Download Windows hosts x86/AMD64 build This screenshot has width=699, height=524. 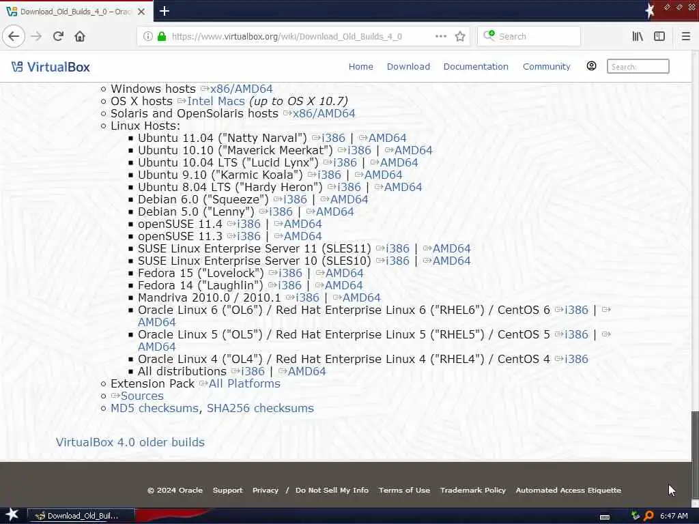[241, 89]
